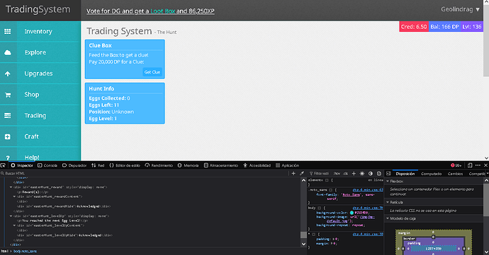Click the Shop cart icon
Screen dimensions: 489x255
(x=8, y=95)
